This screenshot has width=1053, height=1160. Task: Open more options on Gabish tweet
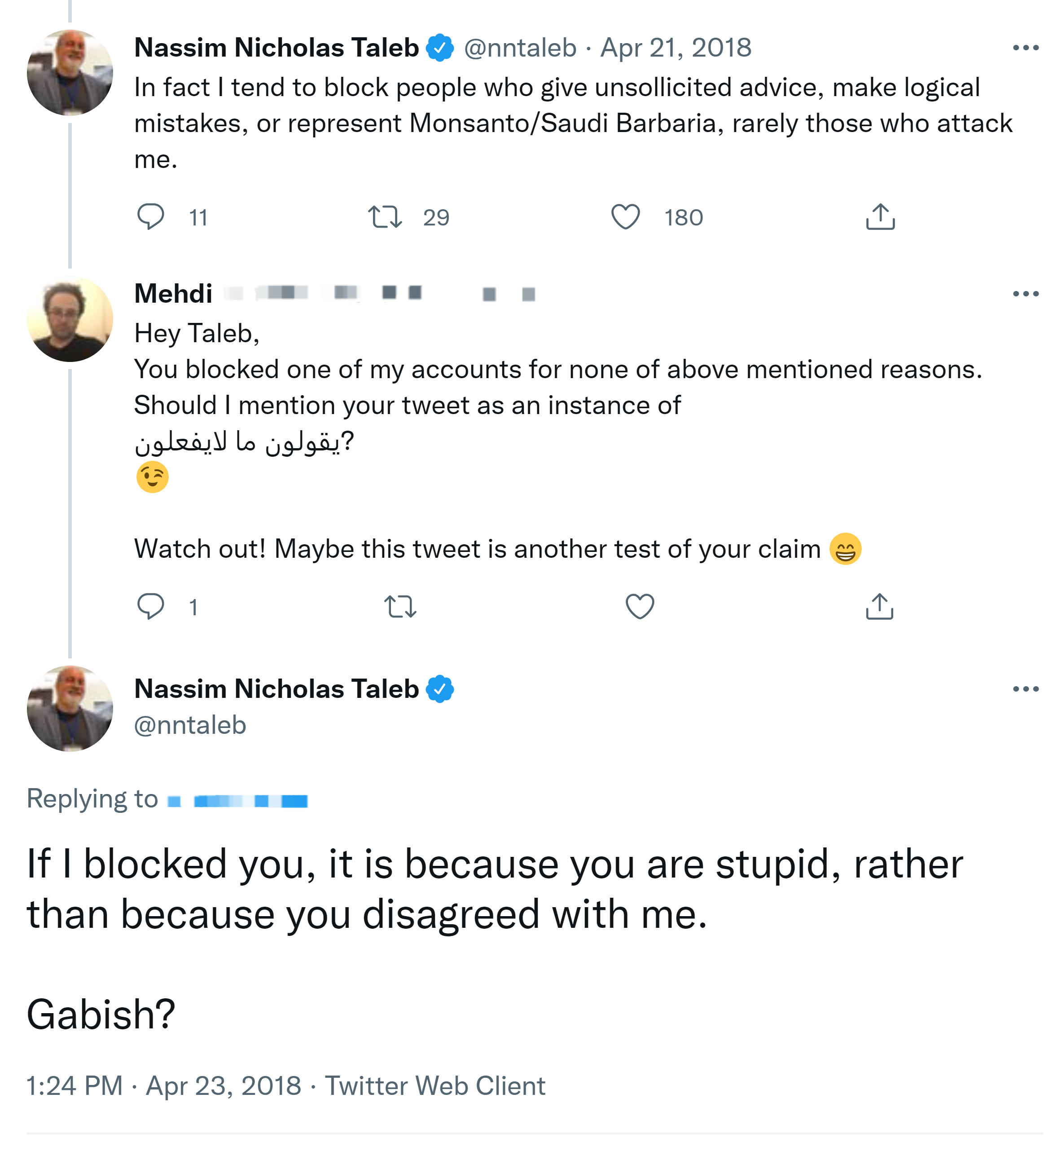click(x=1025, y=688)
